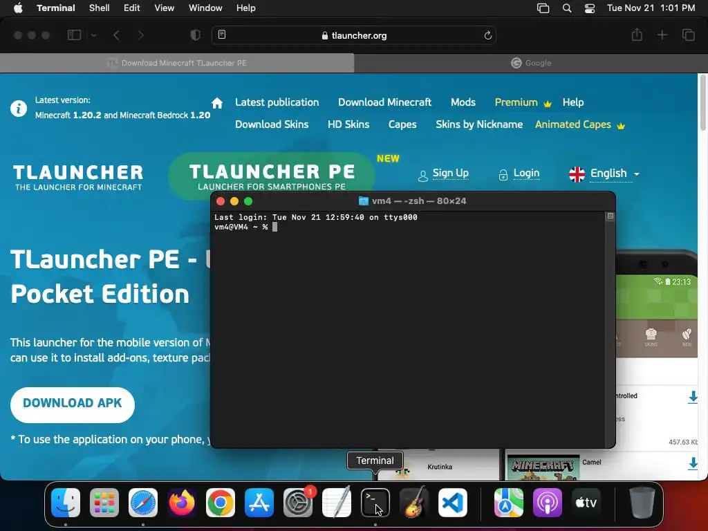Launch Firefox from the dock
Screen dimensions: 708x531
[x=182, y=503]
